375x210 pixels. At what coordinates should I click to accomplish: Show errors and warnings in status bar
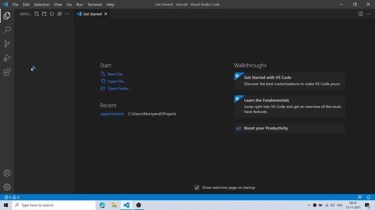(12, 197)
